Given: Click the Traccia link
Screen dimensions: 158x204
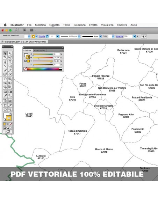Looking at the screenshot, I should pyautogui.click(x=42, y=36).
